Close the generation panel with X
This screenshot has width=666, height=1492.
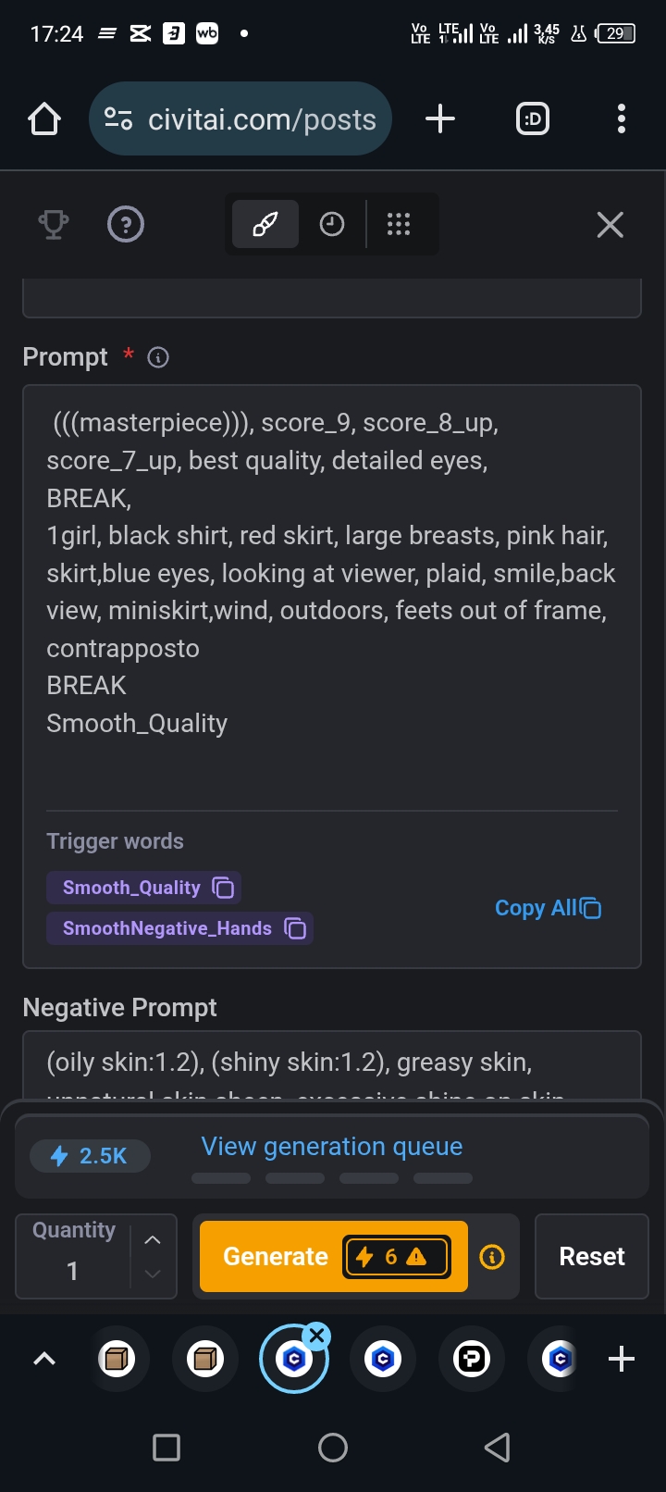[x=610, y=225]
